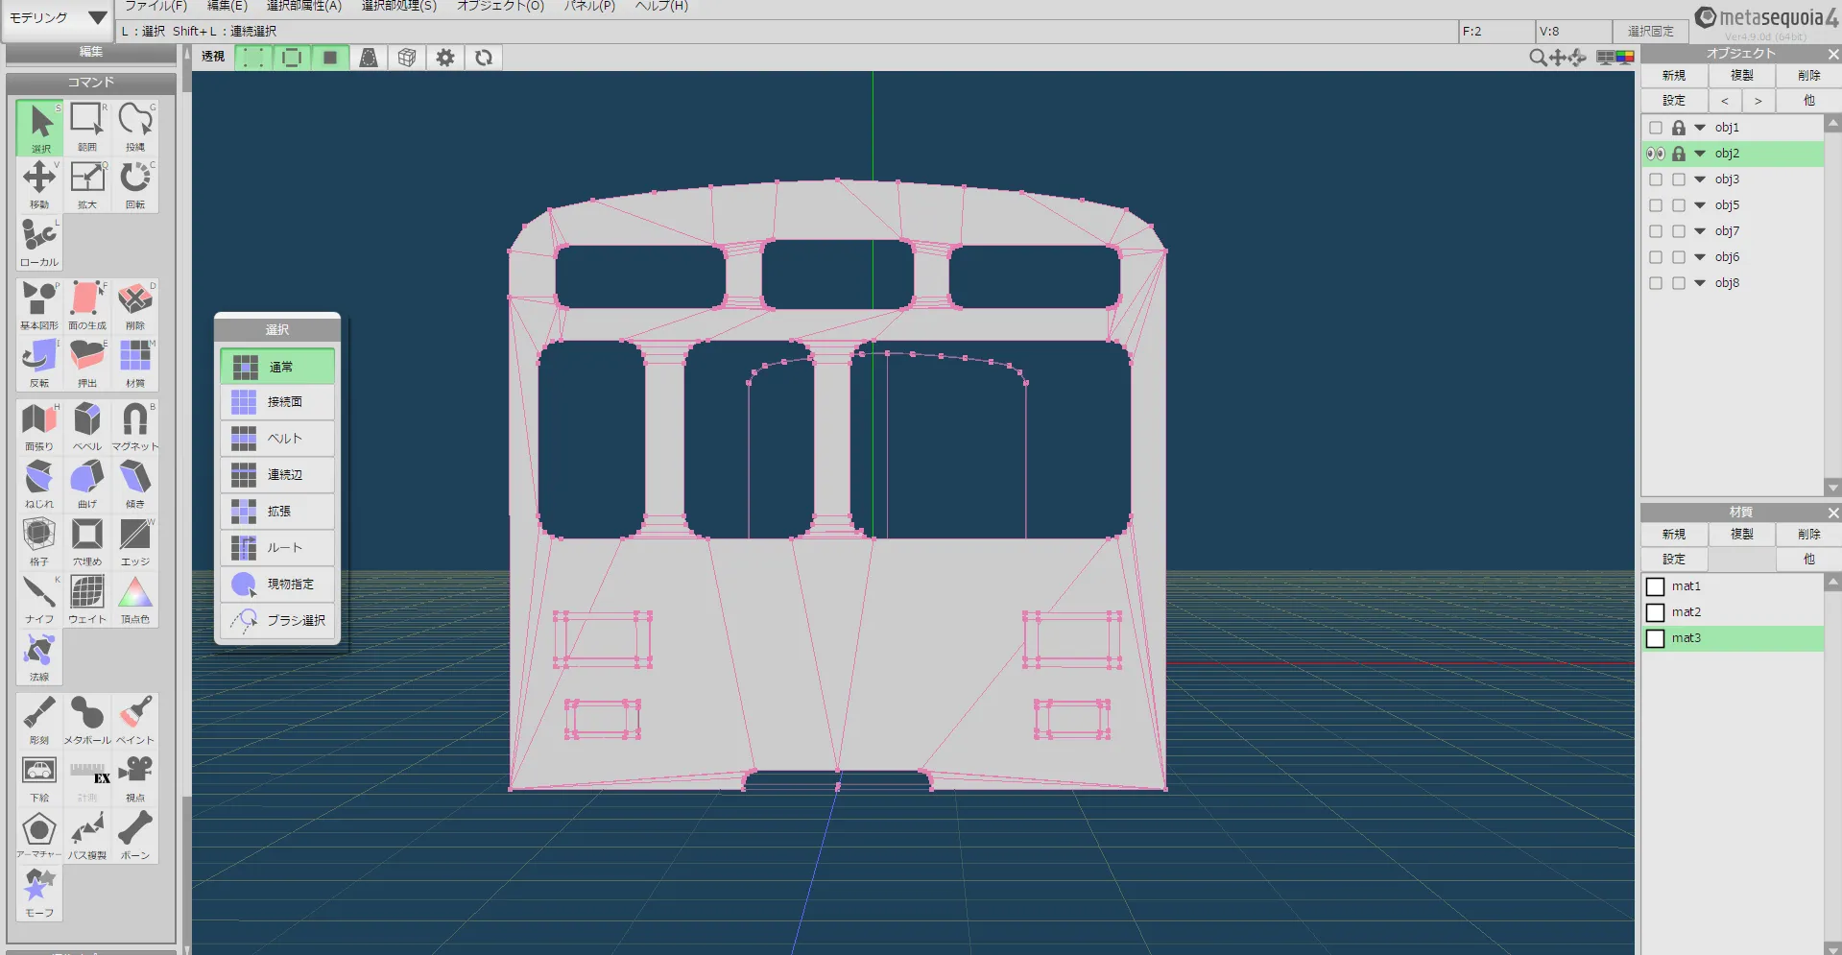This screenshot has height=955, width=1842.
Task: Select the Move (移動) tool
Action: tap(39, 182)
